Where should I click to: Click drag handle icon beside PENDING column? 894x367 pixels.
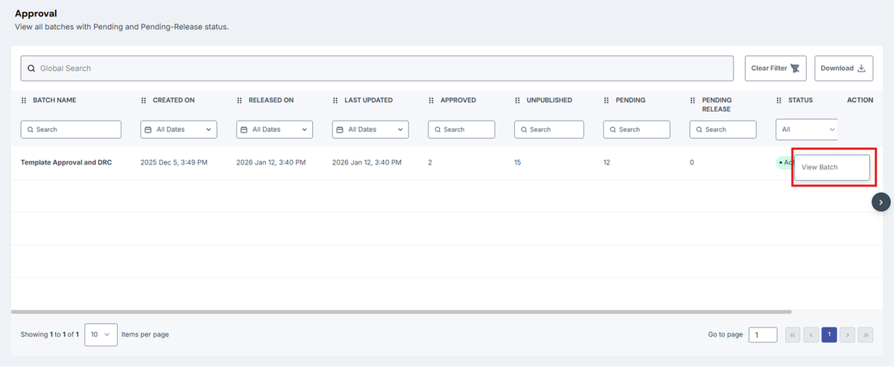click(607, 100)
